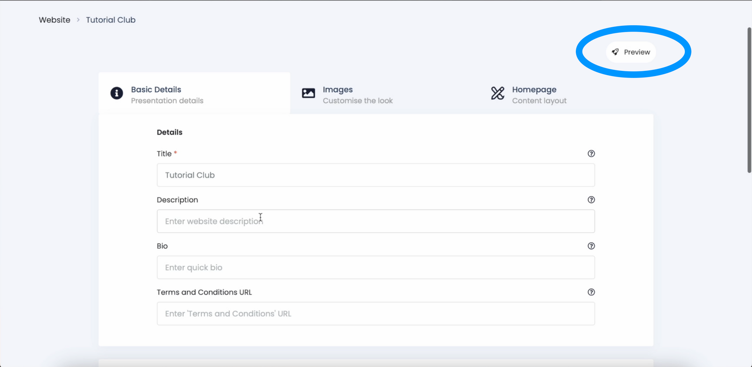The image size is (752, 367).
Task: Open the Homepage tab
Action: click(x=567, y=93)
